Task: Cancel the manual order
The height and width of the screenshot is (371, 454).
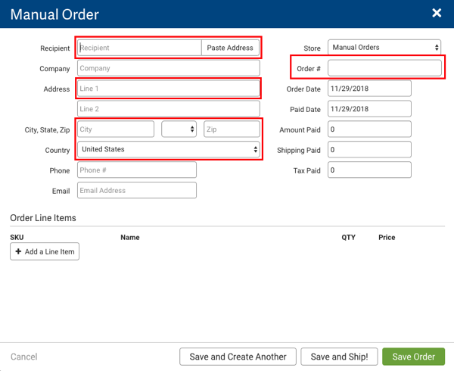Action: point(24,357)
